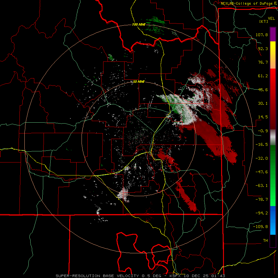Click the TH legend label

point(265,240)
